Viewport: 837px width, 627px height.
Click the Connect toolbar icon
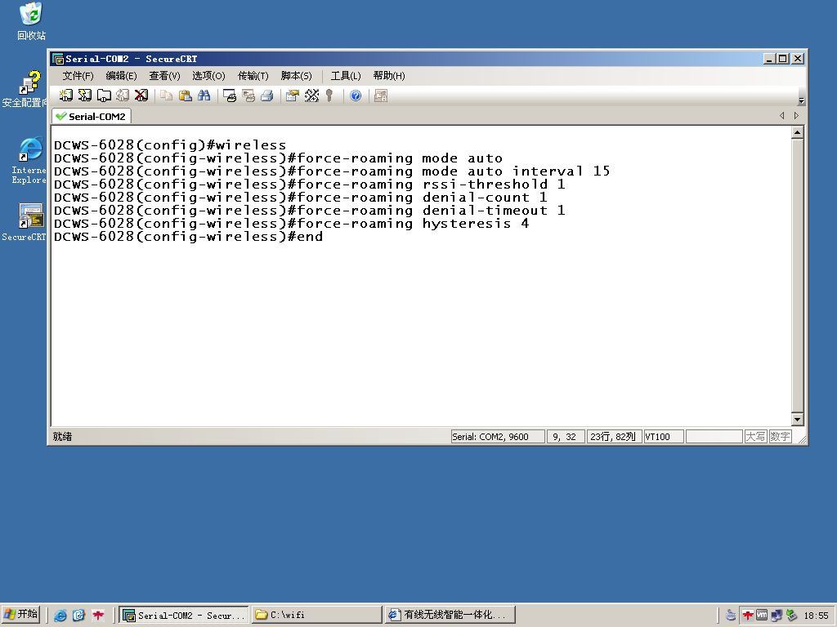[66, 96]
